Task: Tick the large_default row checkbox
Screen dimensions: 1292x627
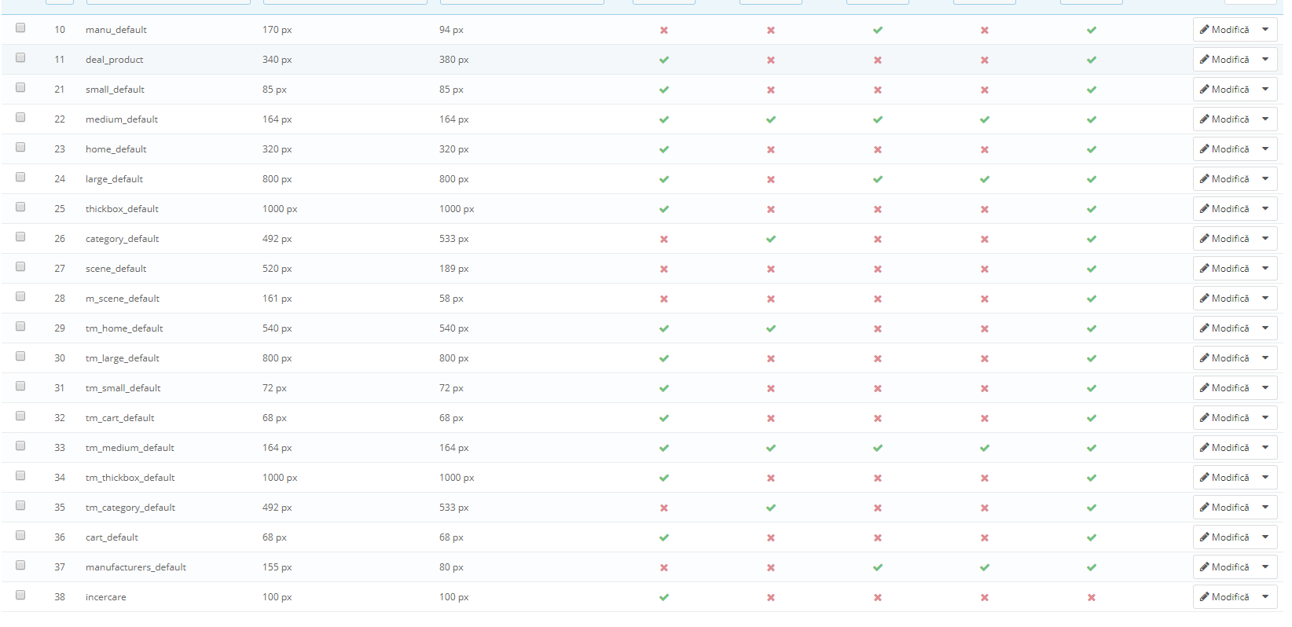Action: pos(20,177)
